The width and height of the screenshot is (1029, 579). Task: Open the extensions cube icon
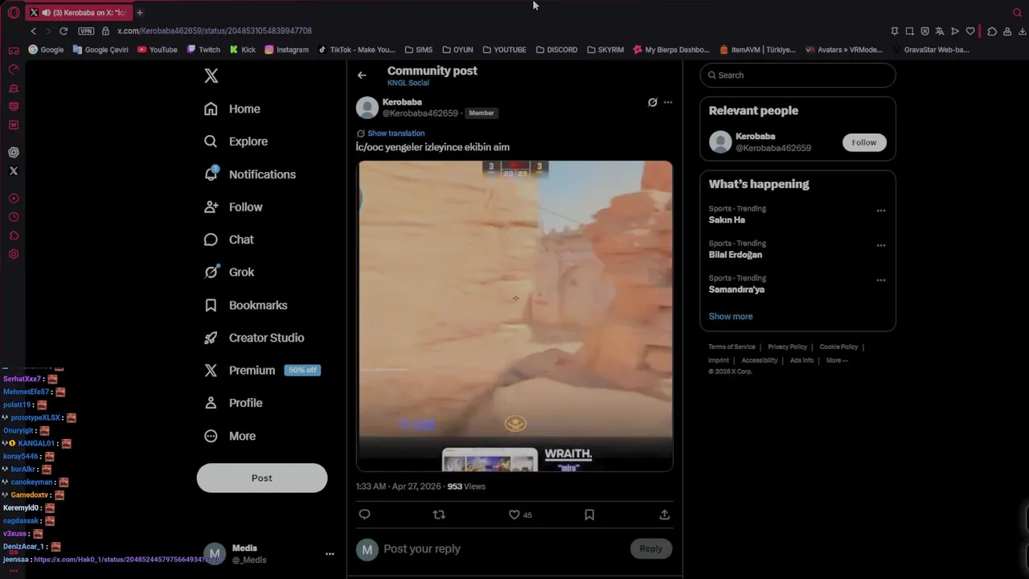(x=992, y=31)
